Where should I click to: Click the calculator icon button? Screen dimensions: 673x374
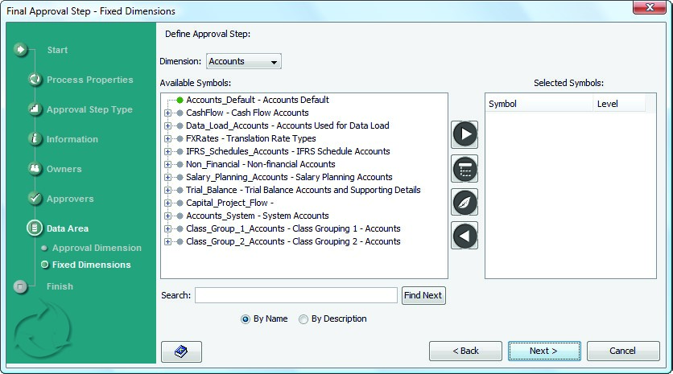464,169
